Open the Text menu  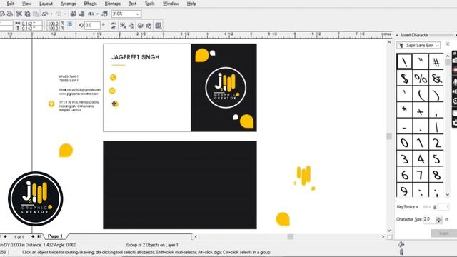(x=132, y=4)
